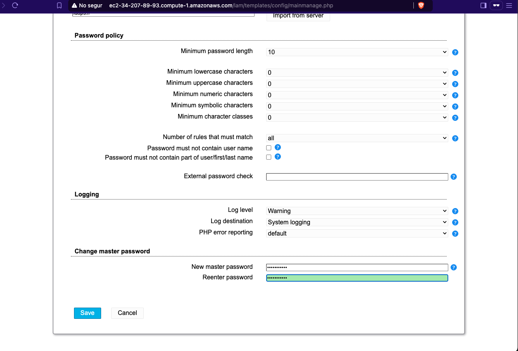This screenshot has width=518, height=351.
Task: Open the Minimum password length dropdown
Action: pos(357,52)
